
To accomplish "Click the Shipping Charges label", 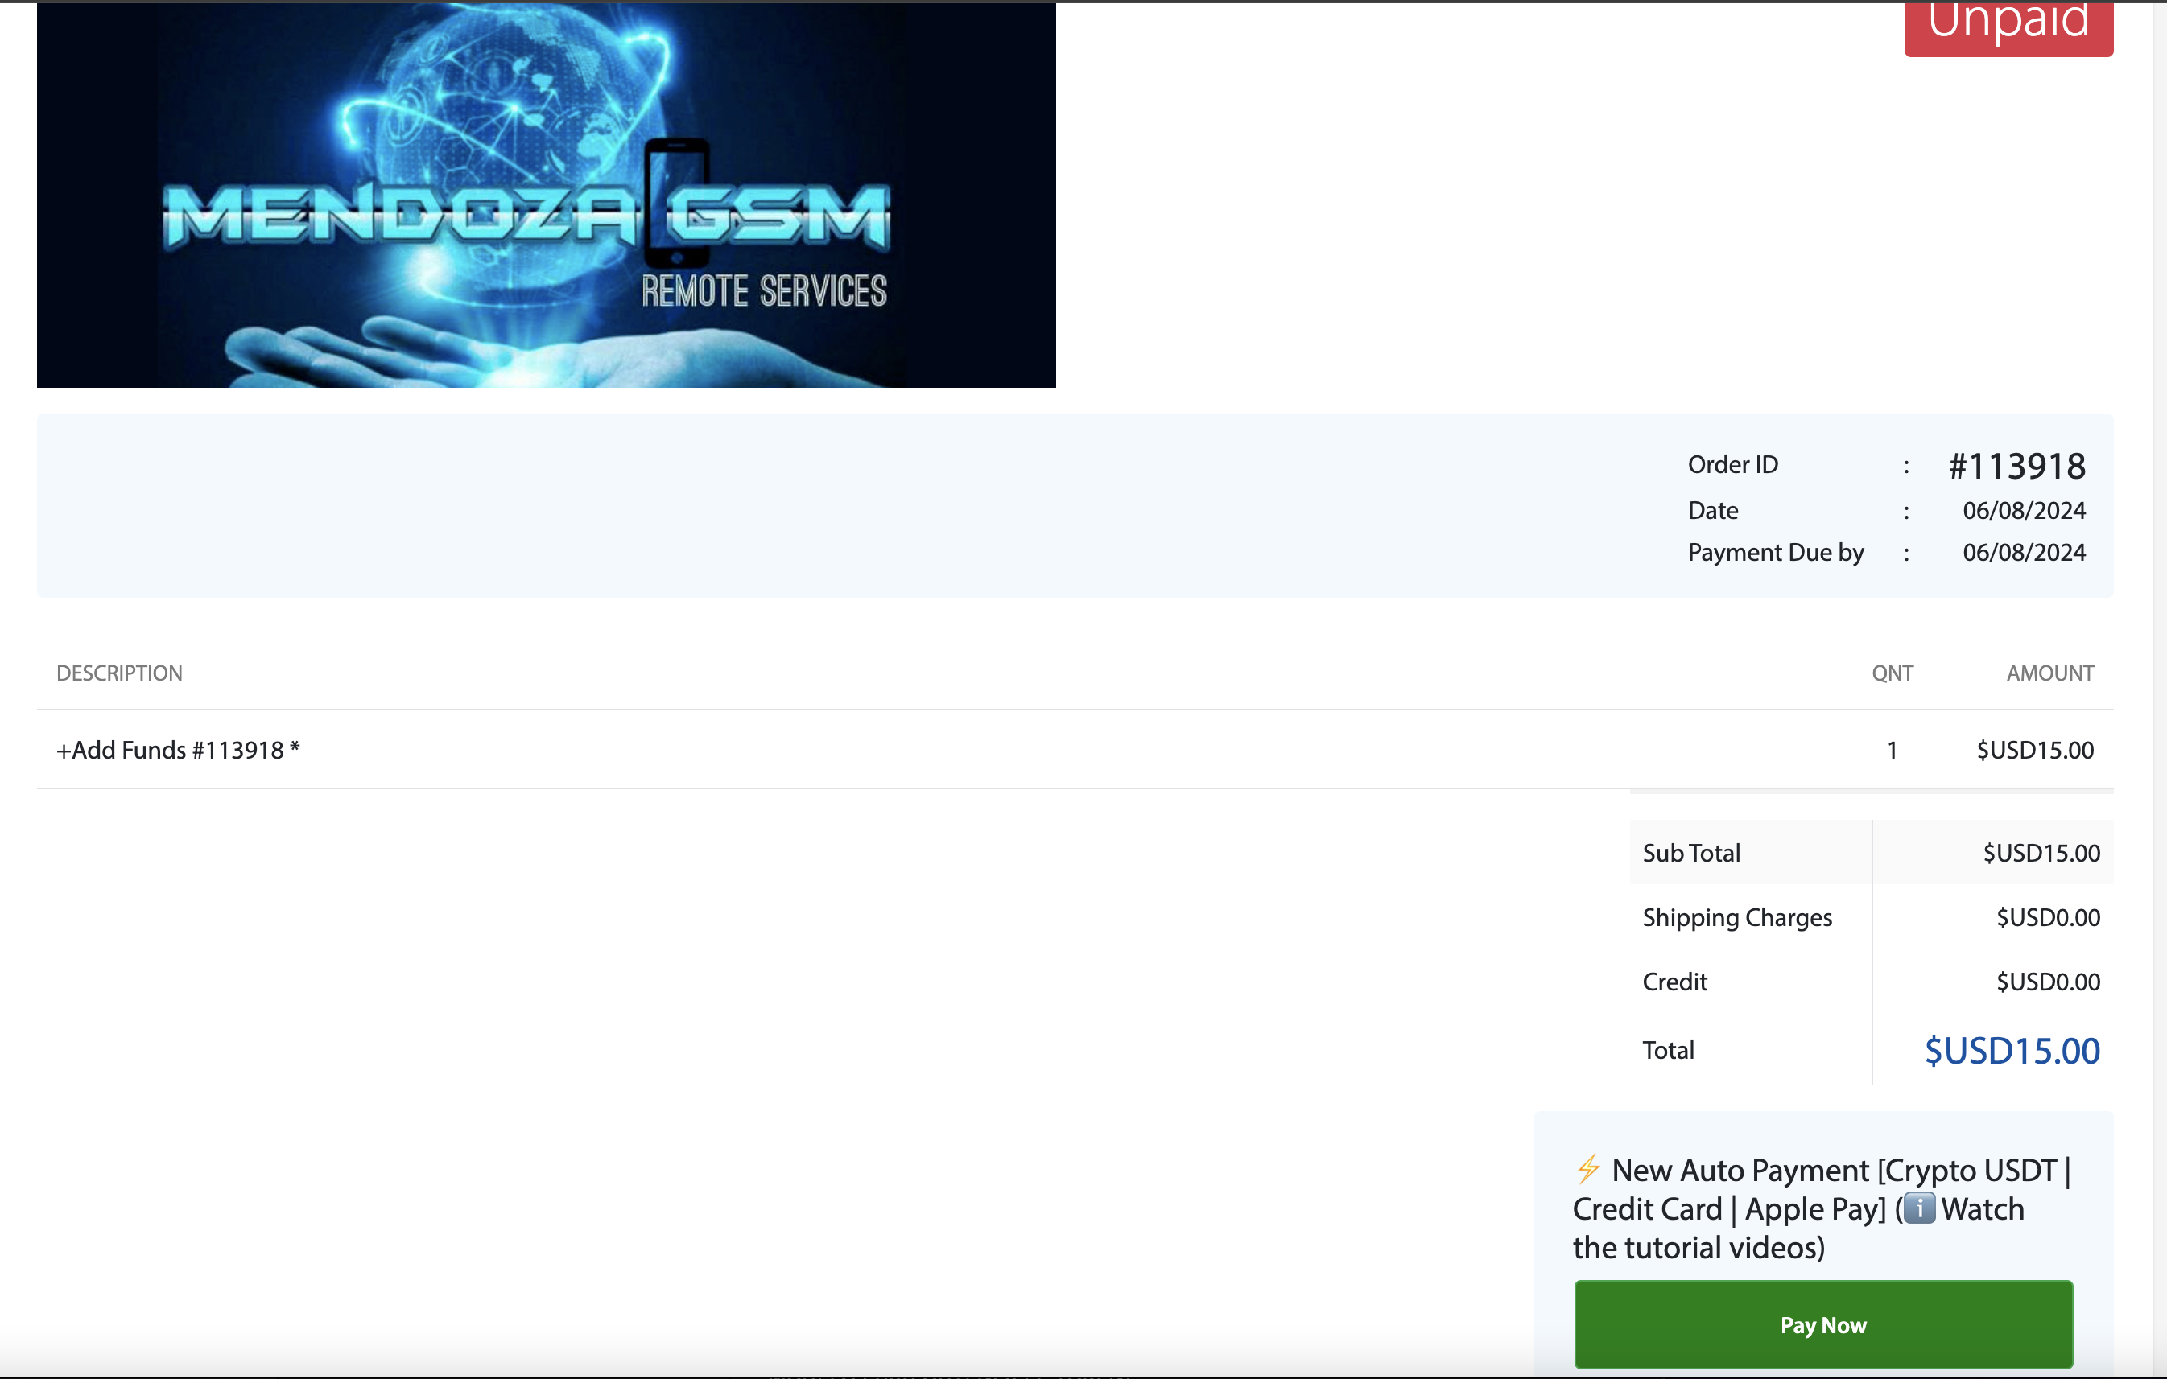I will pos(1737,917).
